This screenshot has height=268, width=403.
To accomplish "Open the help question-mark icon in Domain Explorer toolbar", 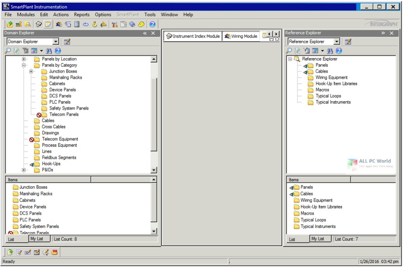I will [x=58, y=50].
